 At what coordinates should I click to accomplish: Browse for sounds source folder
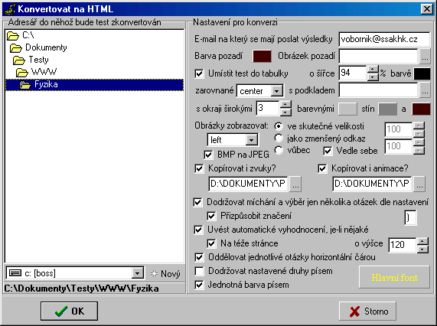[x=295, y=184]
